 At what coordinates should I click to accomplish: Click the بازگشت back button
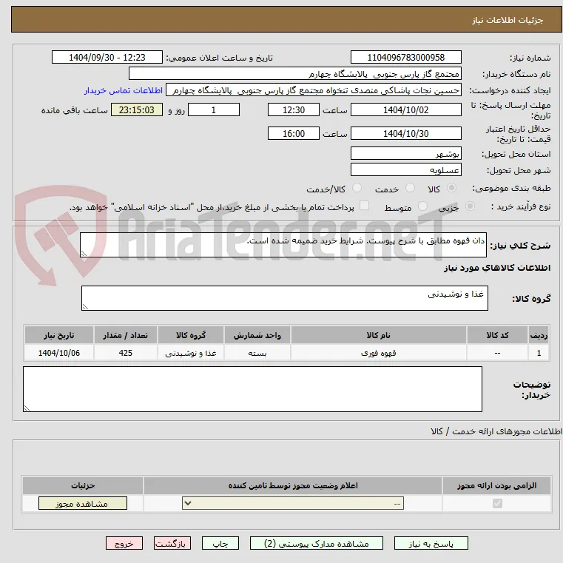point(172,543)
